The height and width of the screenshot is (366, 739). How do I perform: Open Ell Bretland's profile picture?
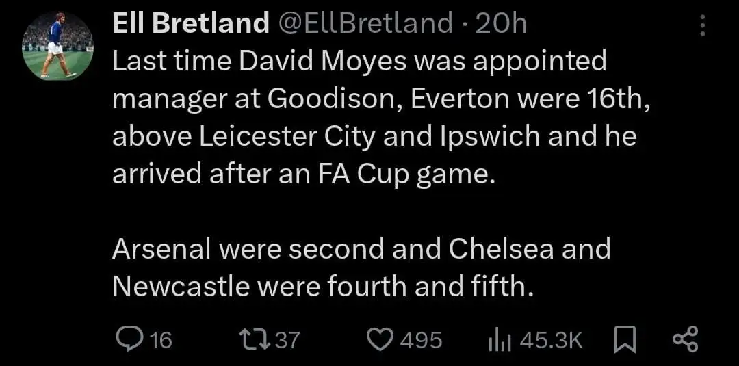[x=57, y=47]
